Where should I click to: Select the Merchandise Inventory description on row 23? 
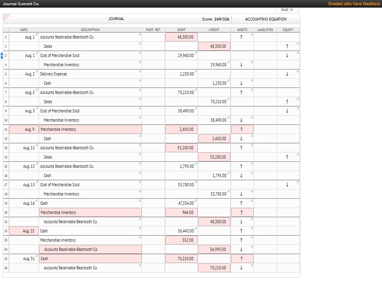point(91,240)
